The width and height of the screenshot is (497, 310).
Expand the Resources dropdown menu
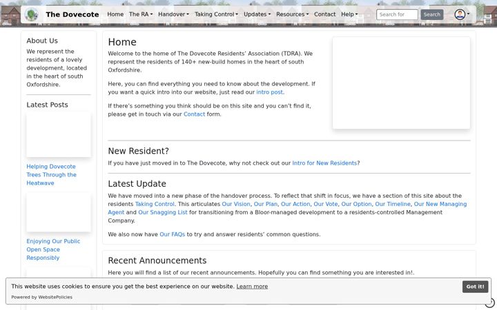coord(292,14)
